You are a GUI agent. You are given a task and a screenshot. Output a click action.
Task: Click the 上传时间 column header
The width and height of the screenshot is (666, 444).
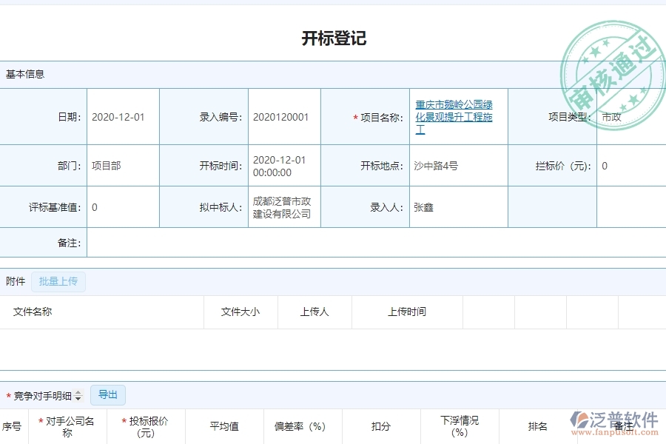tap(407, 312)
